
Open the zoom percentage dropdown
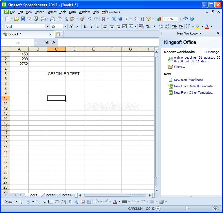point(180,19)
